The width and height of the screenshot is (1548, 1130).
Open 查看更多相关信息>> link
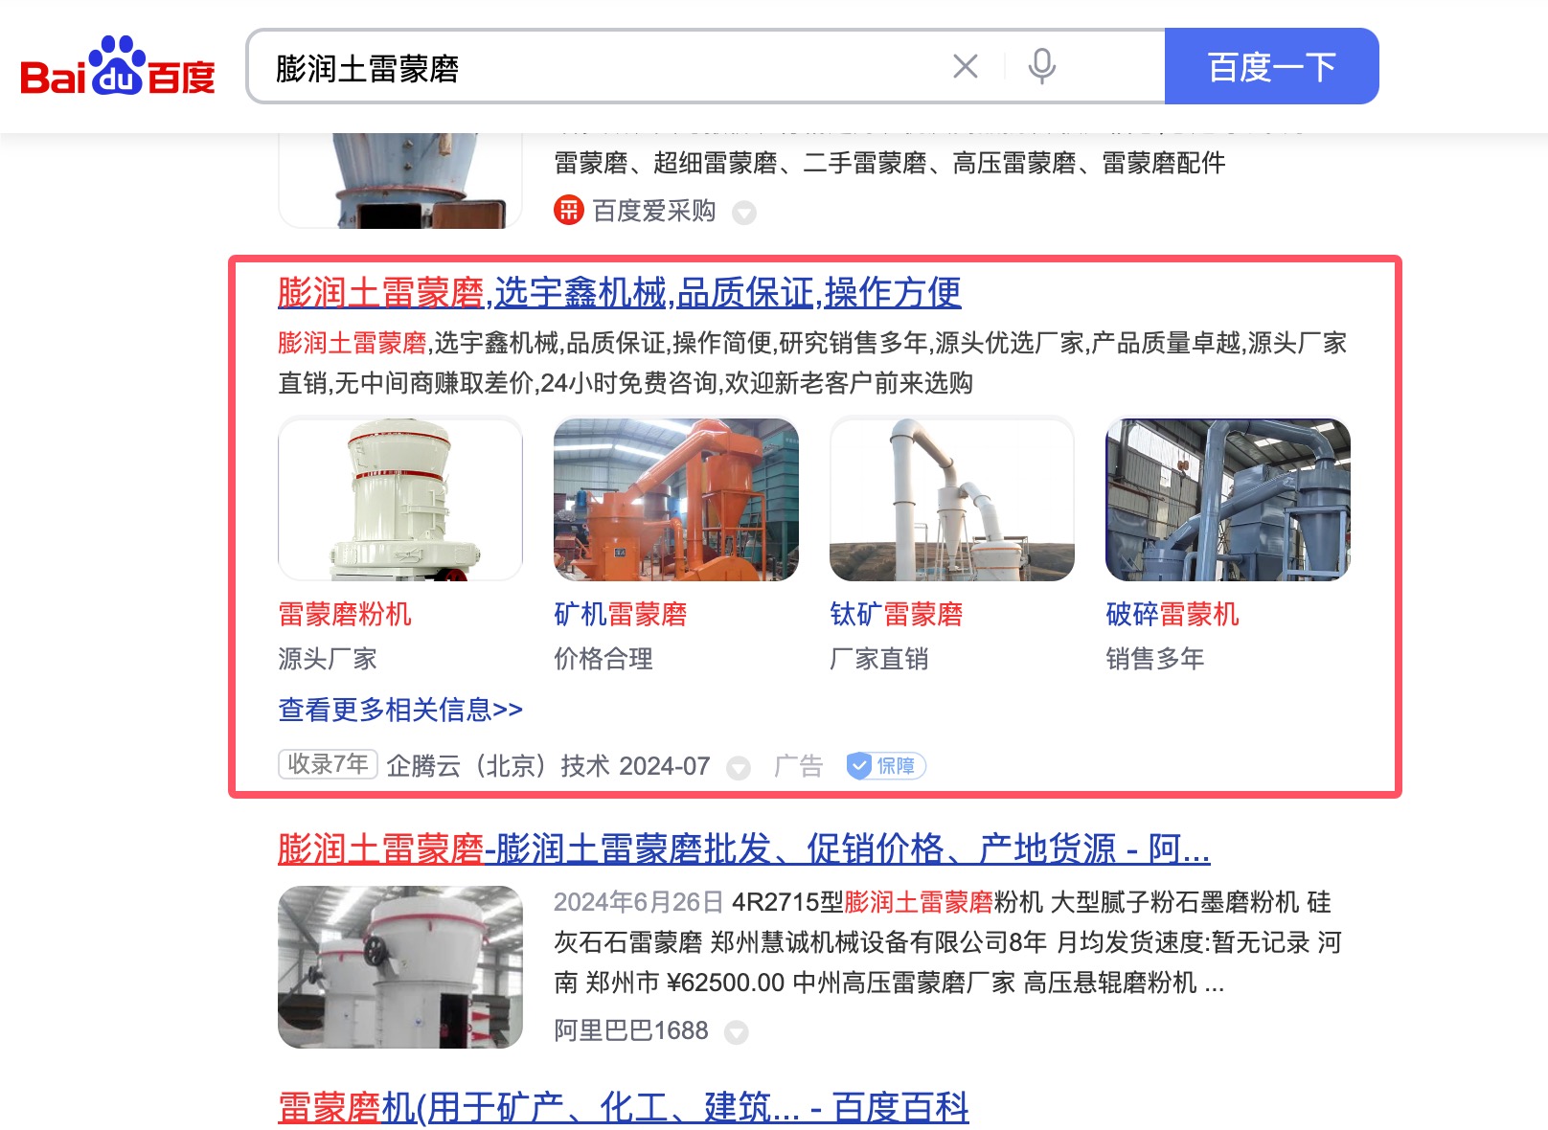point(400,710)
